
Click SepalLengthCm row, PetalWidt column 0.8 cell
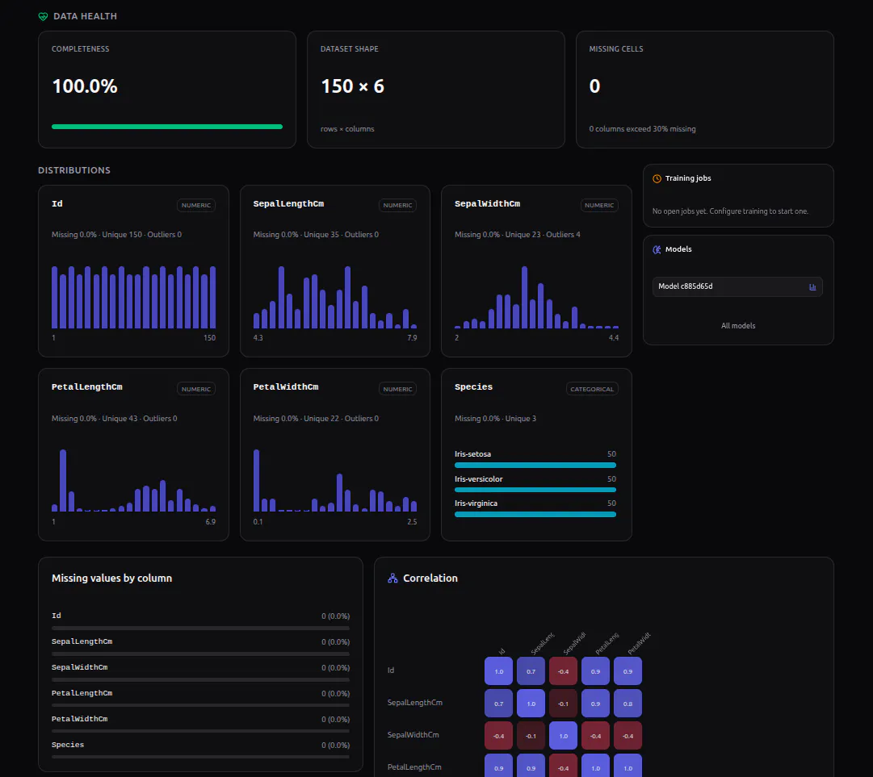[x=627, y=704]
